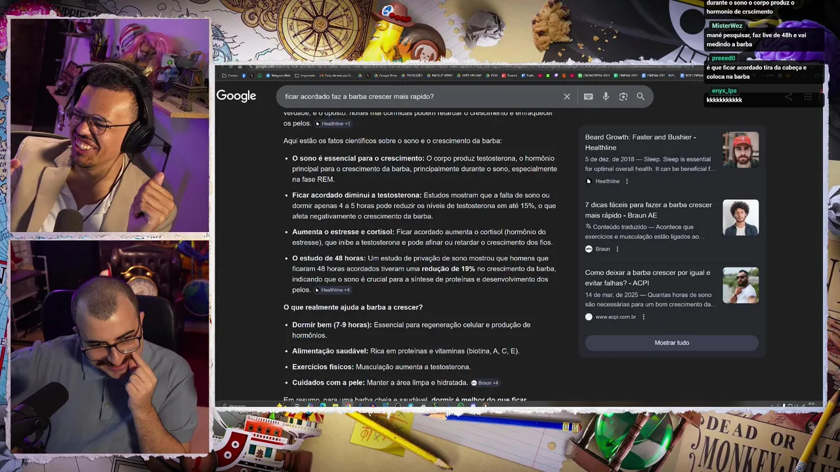The image size is (840, 472).
Task: Click the translated-content icon in Braun snippet
Action: click(x=589, y=227)
